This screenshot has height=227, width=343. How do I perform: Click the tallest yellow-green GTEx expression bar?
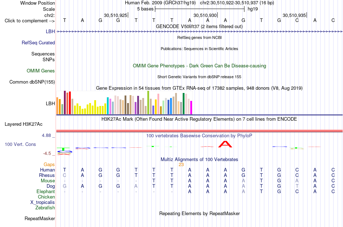[x=148, y=103]
